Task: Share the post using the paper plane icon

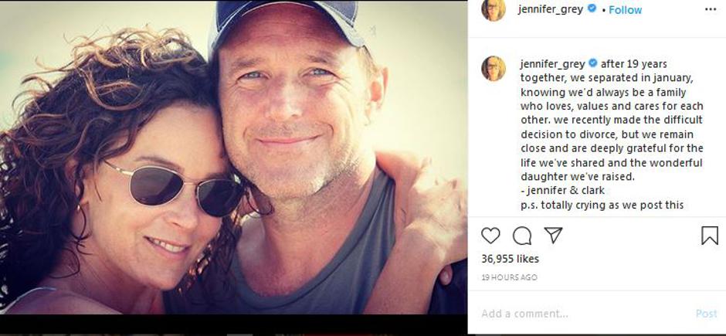Action: [553, 236]
